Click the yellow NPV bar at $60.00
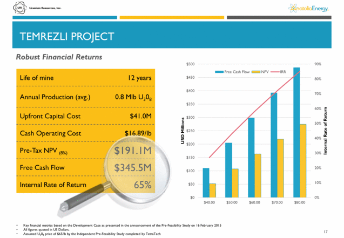 coord(258,176)
